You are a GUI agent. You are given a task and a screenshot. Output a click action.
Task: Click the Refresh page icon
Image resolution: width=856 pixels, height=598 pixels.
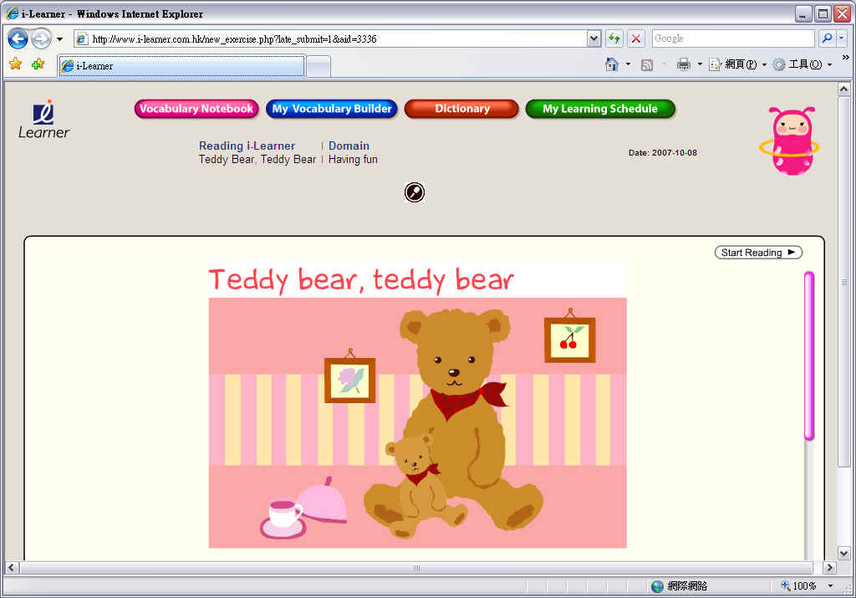pos(614,38)
